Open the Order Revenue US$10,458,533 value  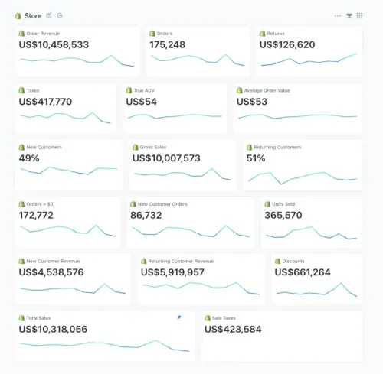coord(54,45)
